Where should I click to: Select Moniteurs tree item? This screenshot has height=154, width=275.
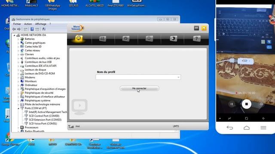click(x=31, y=81)
